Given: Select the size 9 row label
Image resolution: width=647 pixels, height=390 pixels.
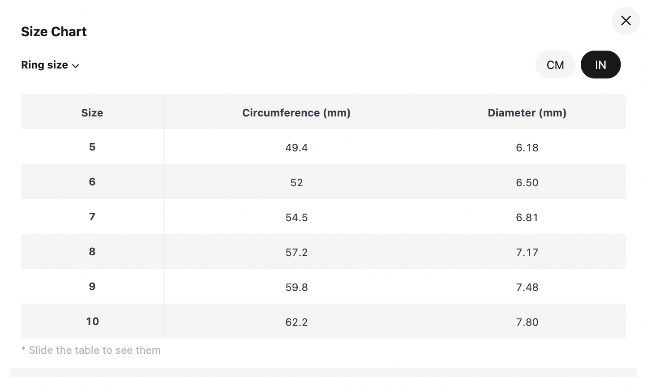Looking at the screenshot, I should (x=92, y=286).
